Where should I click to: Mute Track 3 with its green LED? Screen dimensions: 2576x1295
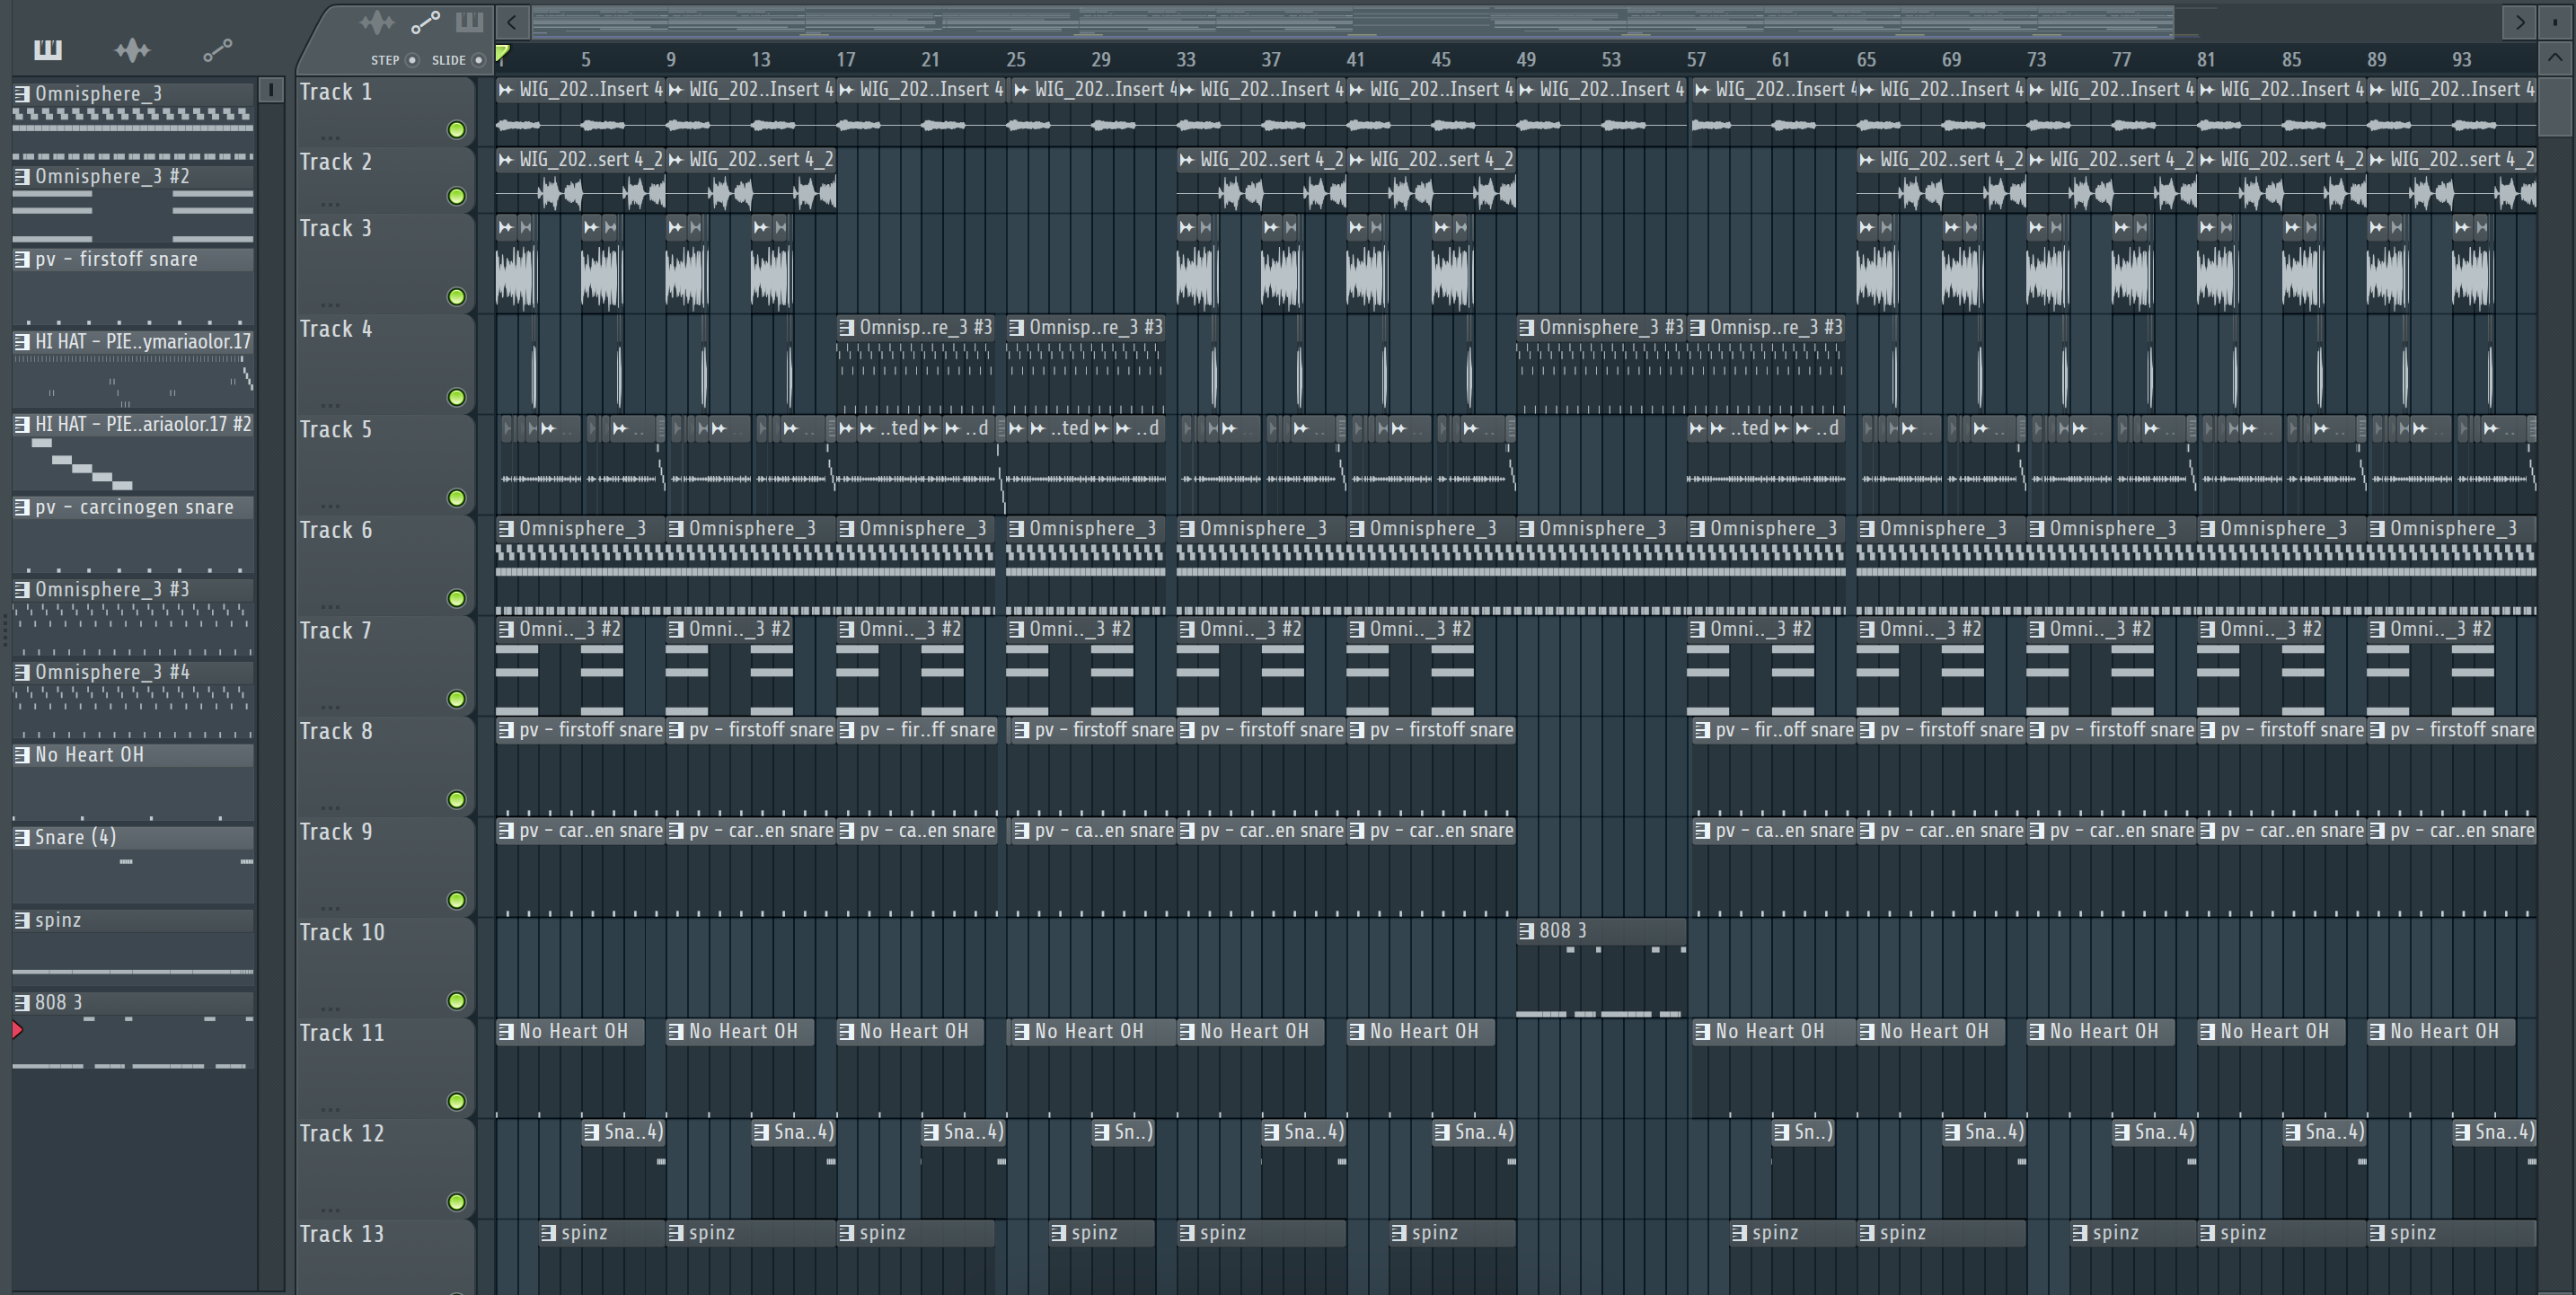(x=456, y=297)
